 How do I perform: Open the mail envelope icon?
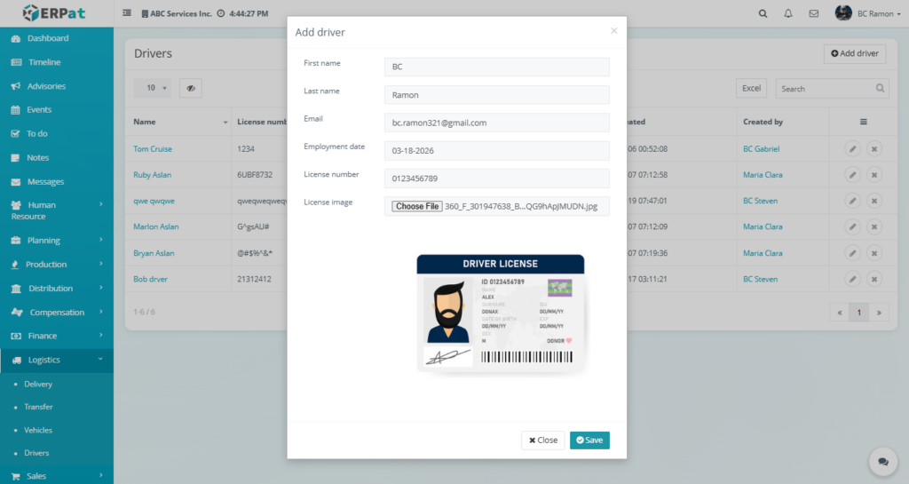tap(814, 13)
